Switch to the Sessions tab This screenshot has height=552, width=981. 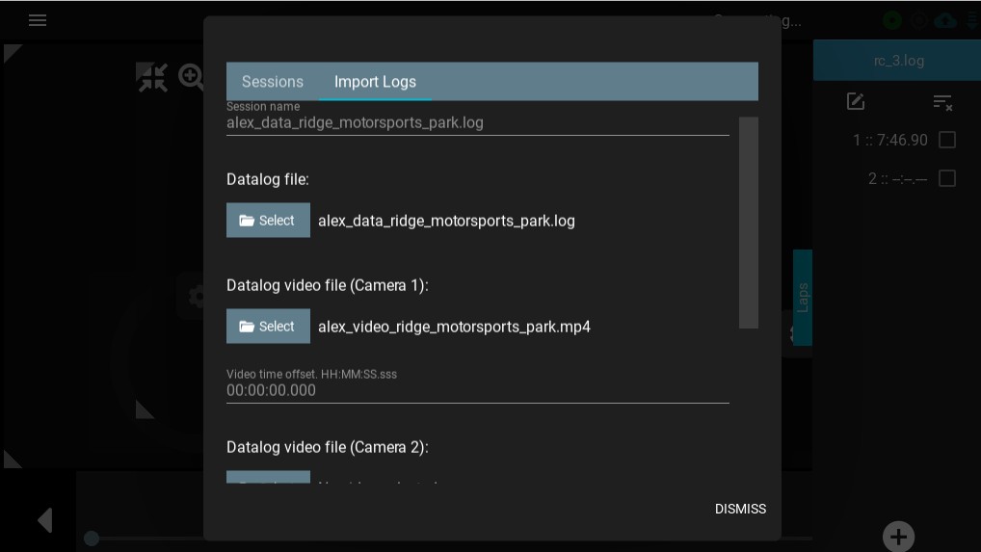point(273,81)
